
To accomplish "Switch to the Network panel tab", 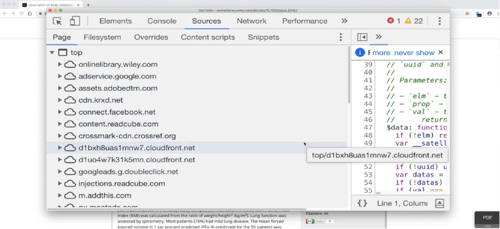I will tap(252, 21).
